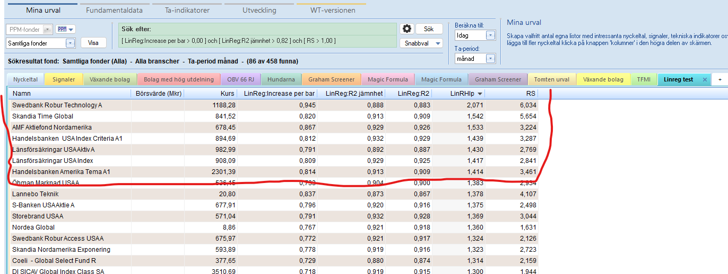The image size is (728, 274).
Task: Click the RS value 4,107
Action: point(527,194)
